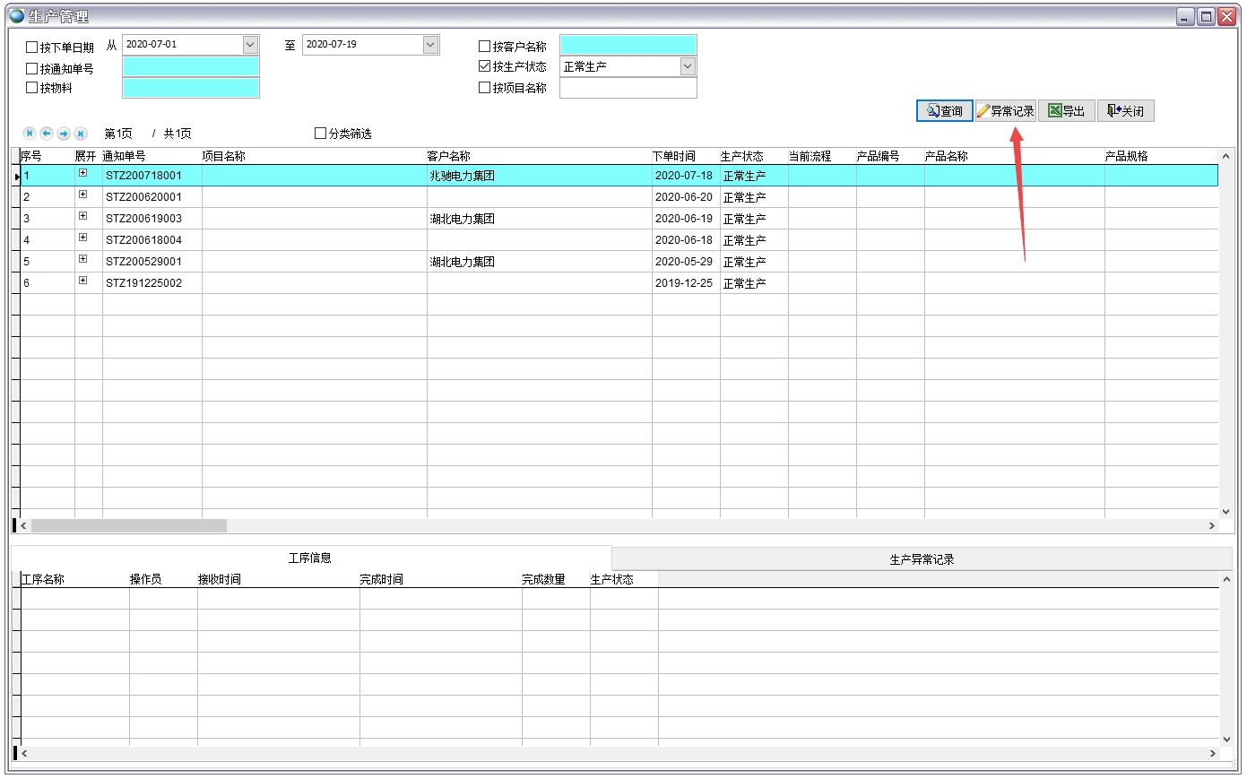
Task: Enable the 按下单日期 checkbox
Action: point(32,48)
